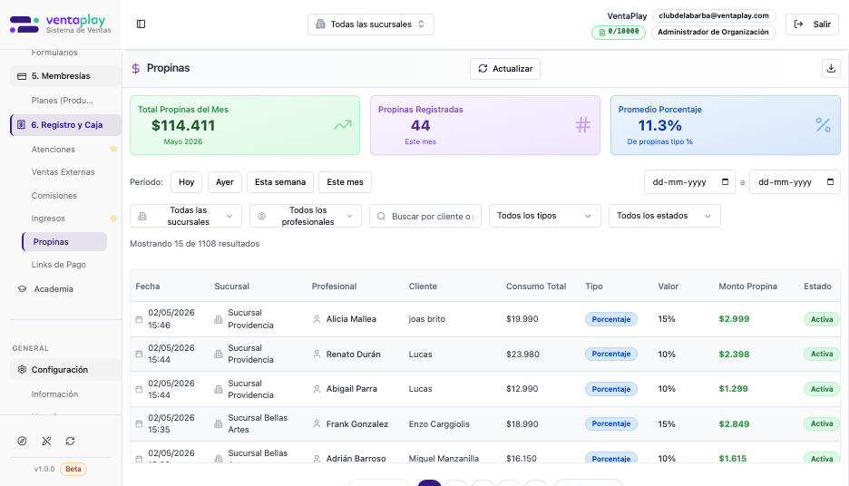Open the Todos los tipos dropdown

545,216
